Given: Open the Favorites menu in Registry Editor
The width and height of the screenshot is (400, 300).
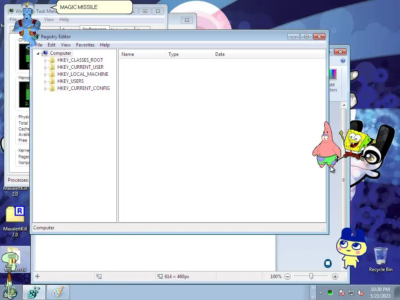Looking at the screenshot, I should pyautogui.click(x=85, y=45).
